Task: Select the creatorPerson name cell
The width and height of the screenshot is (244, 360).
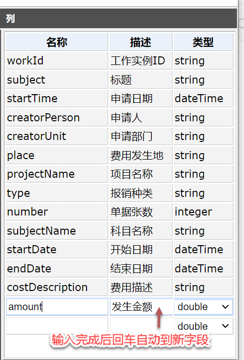Action: click(x=57, y=117)
